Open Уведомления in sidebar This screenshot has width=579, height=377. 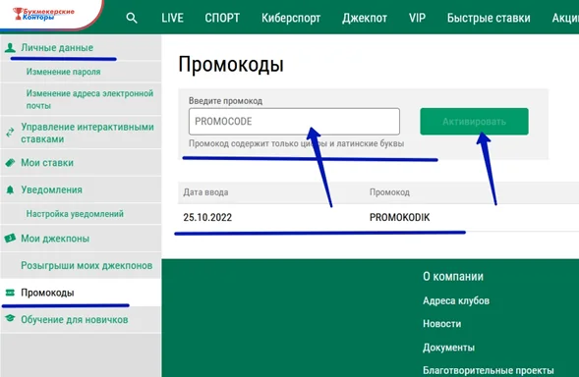pyautogui.click(x=52, y=190)
